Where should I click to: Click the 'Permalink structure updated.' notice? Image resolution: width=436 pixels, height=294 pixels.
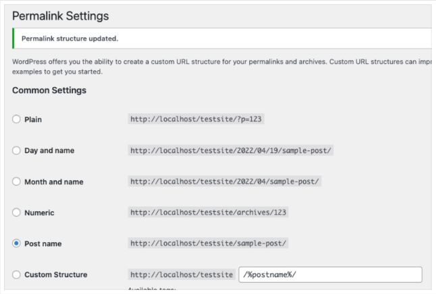coord(70,38)
